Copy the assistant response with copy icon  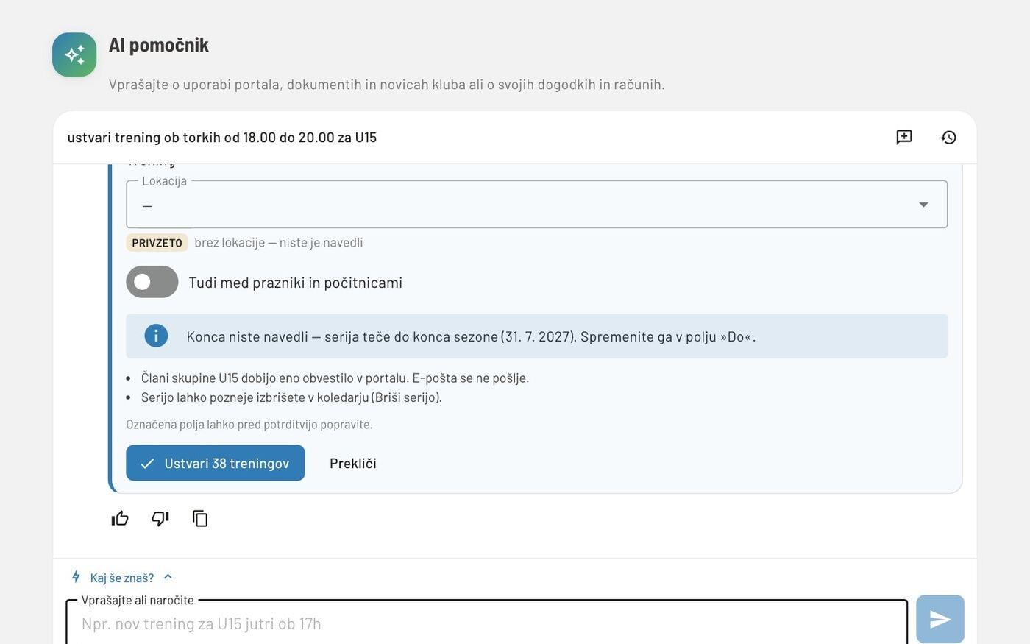[x=200, y=519]
